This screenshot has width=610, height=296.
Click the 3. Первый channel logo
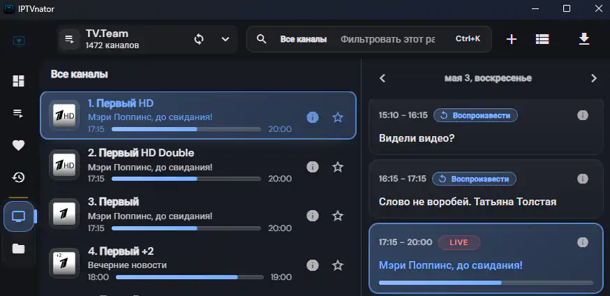coord(64,214)
